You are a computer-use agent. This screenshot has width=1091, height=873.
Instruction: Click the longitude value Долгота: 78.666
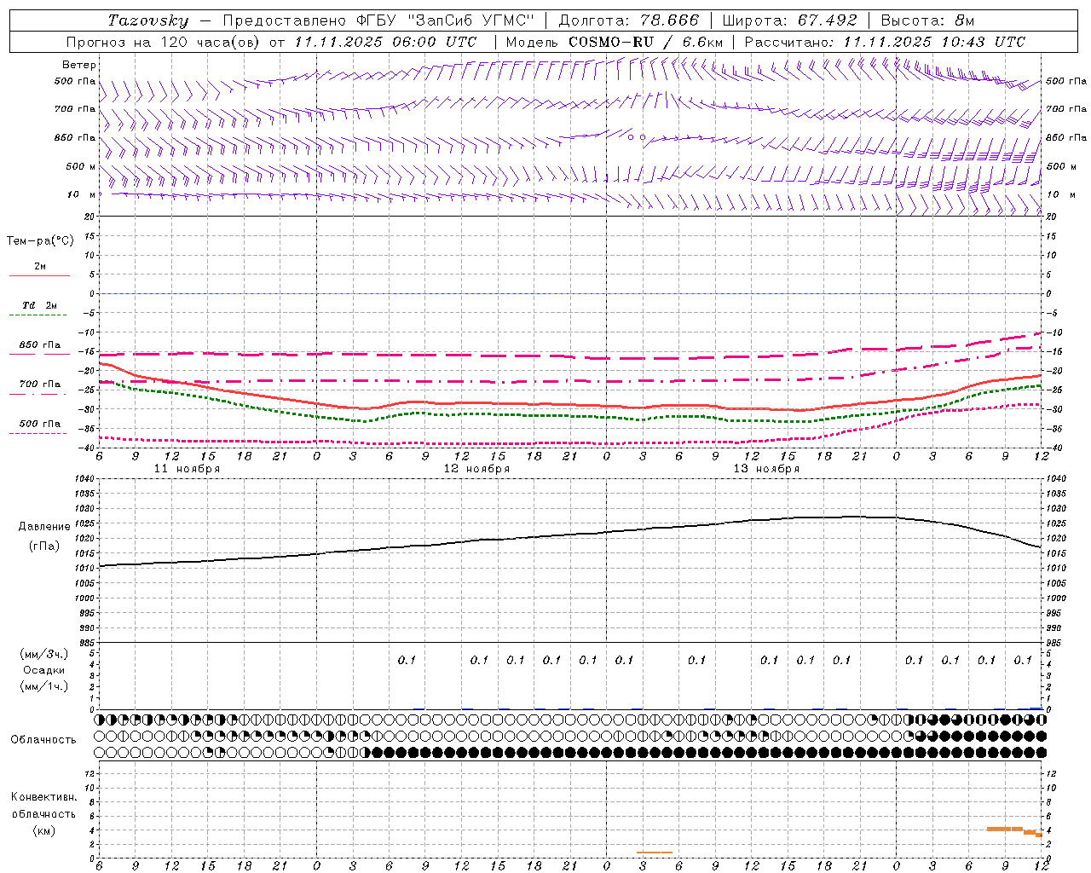coord(629,20)
